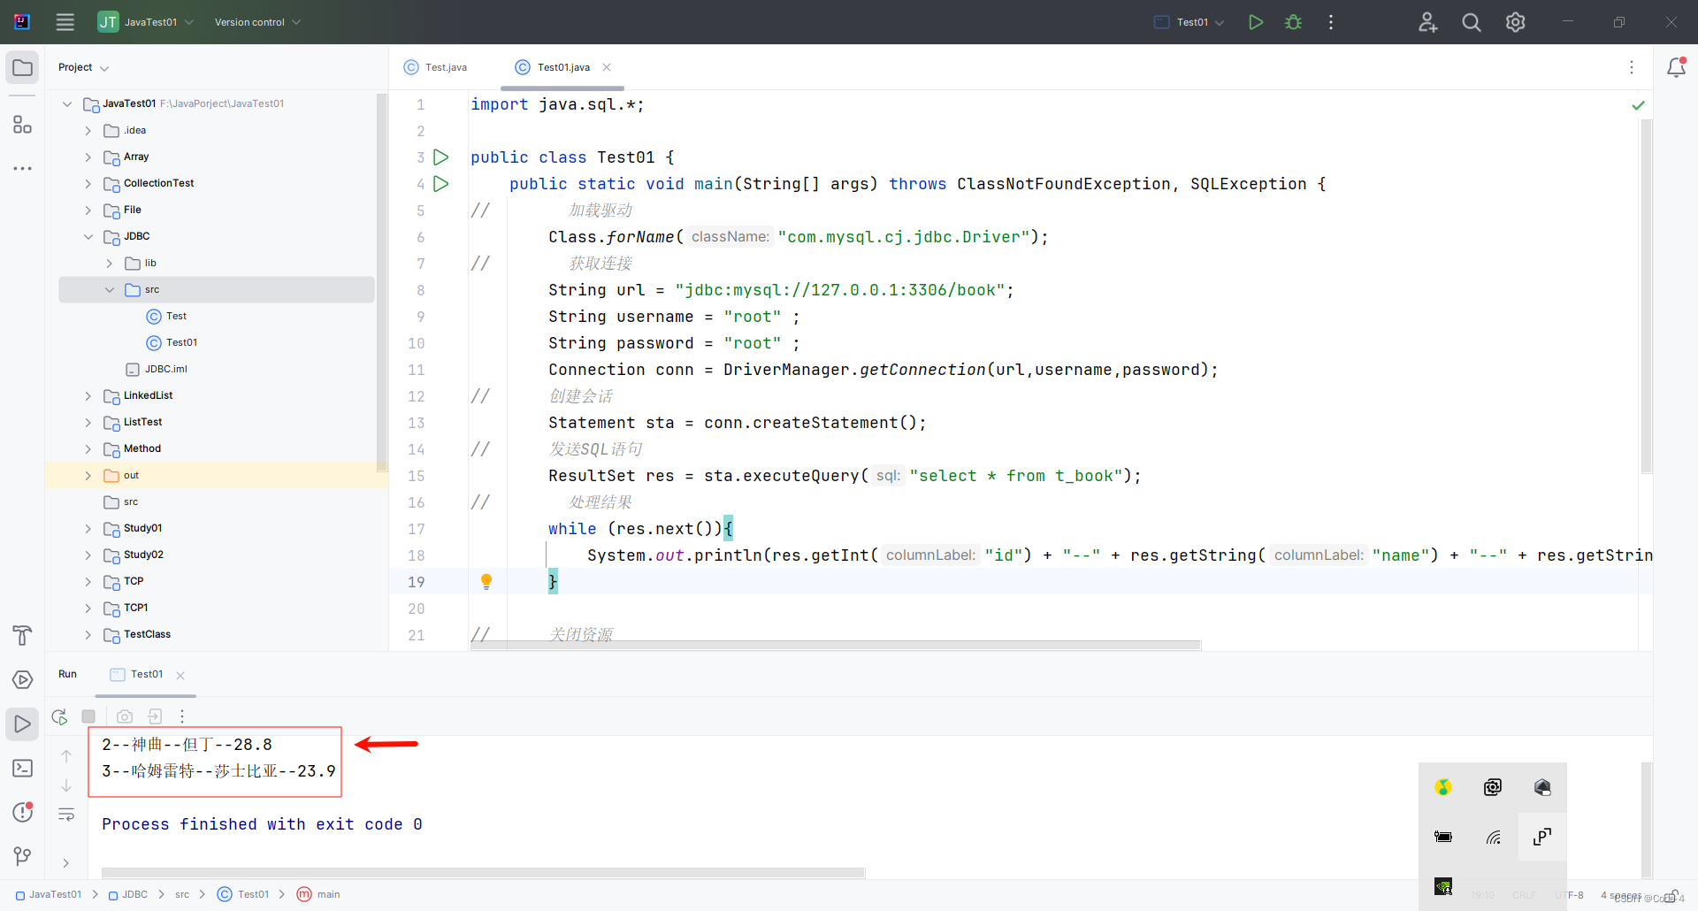Open Test01 run configuration dropdown

(x=1189, y=22)
